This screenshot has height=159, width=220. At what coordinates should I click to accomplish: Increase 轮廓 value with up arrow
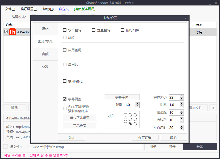(137, 104)
